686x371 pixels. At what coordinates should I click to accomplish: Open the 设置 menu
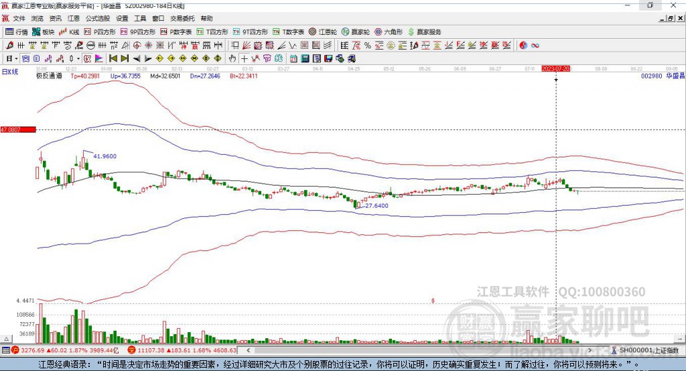point(122,18)
